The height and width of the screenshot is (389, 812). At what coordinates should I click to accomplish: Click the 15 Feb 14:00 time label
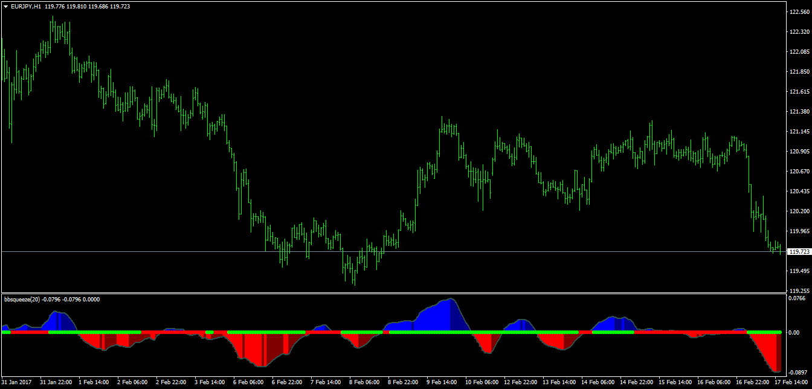[x=675, y=383]
